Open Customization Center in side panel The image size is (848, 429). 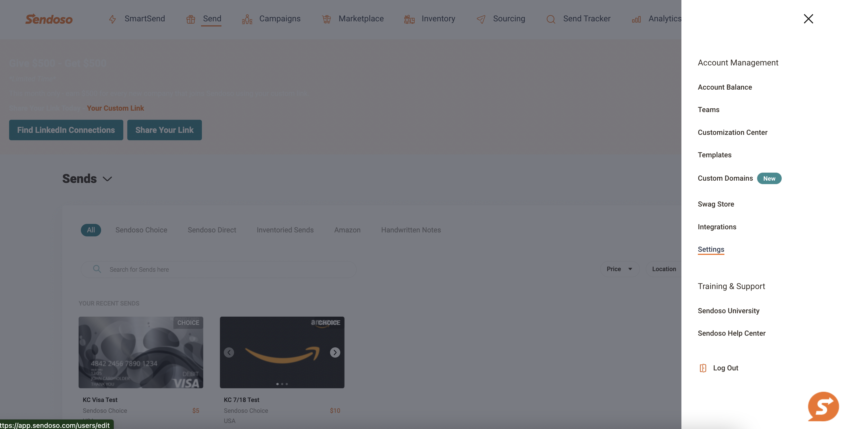(x=732, y=132)
